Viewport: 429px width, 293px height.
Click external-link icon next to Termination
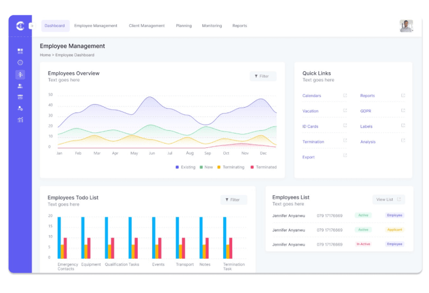coord(345,140)
